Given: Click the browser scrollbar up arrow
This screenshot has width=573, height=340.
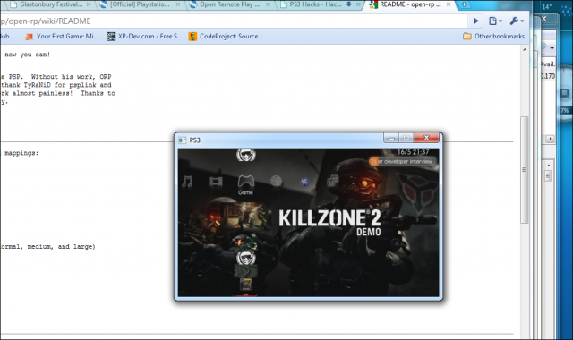Looking at the screenshot, I should pos(525,49).
